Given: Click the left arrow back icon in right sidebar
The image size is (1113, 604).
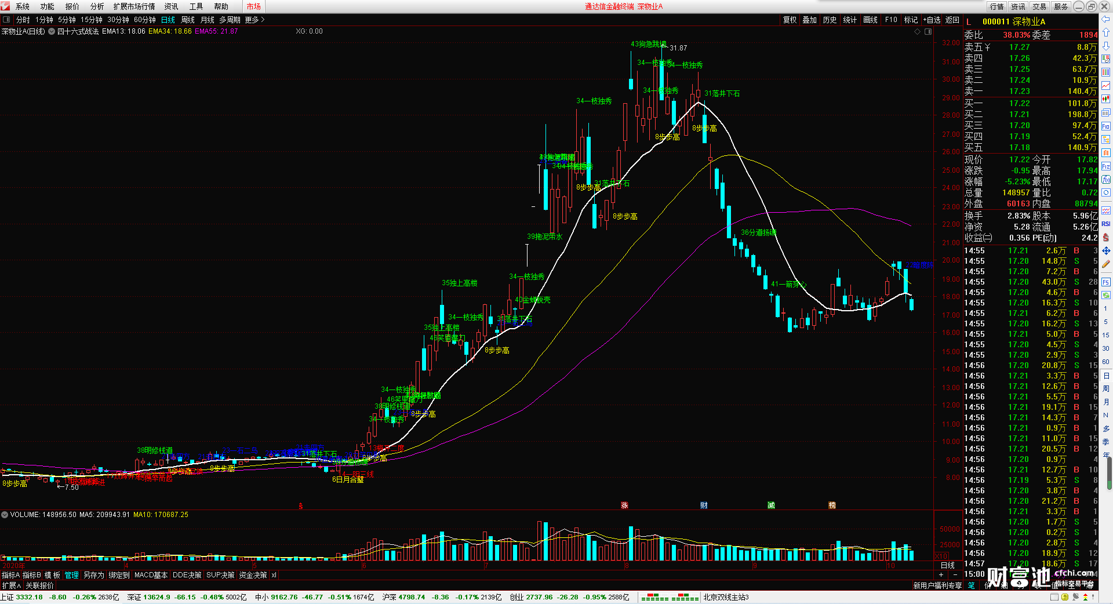Looking at the screenshot, I should point(1106,20).
